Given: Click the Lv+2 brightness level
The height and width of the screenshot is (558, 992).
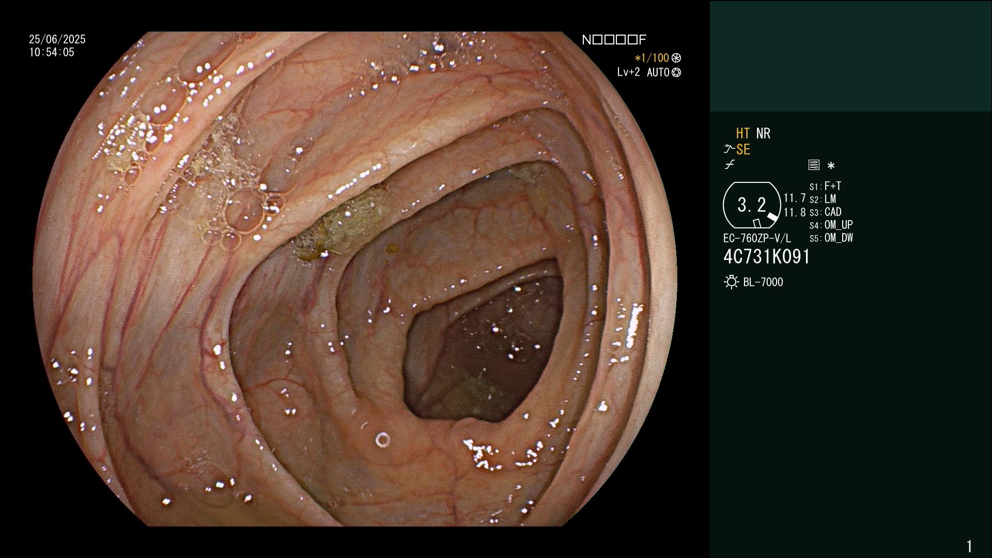Looking at the screenshot, I should point(628,72).
